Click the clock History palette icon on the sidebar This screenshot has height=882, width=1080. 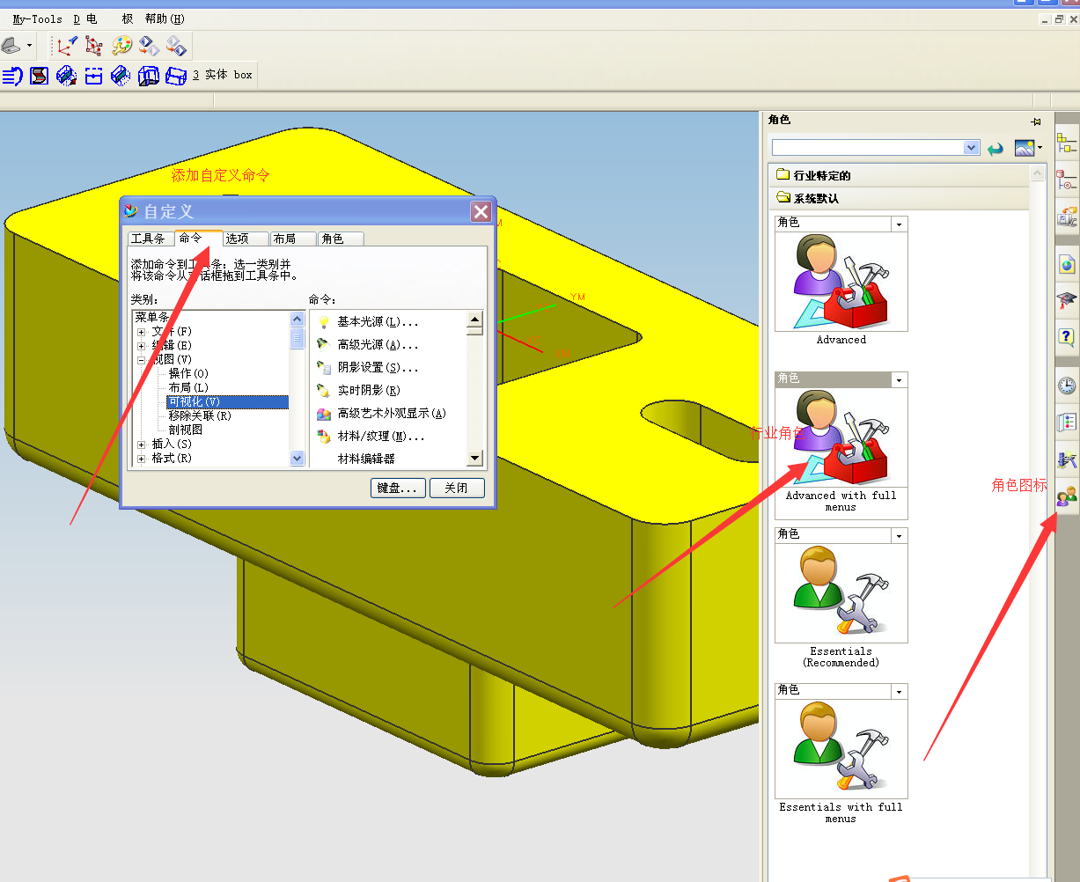click(1067, 386)
